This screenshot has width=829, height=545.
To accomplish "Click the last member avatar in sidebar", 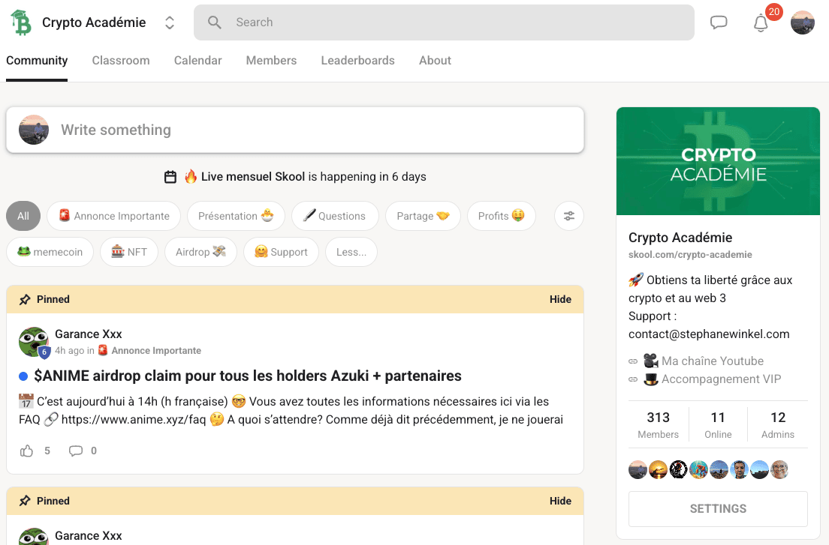I will pyautogui.click(x=779, y=469).
